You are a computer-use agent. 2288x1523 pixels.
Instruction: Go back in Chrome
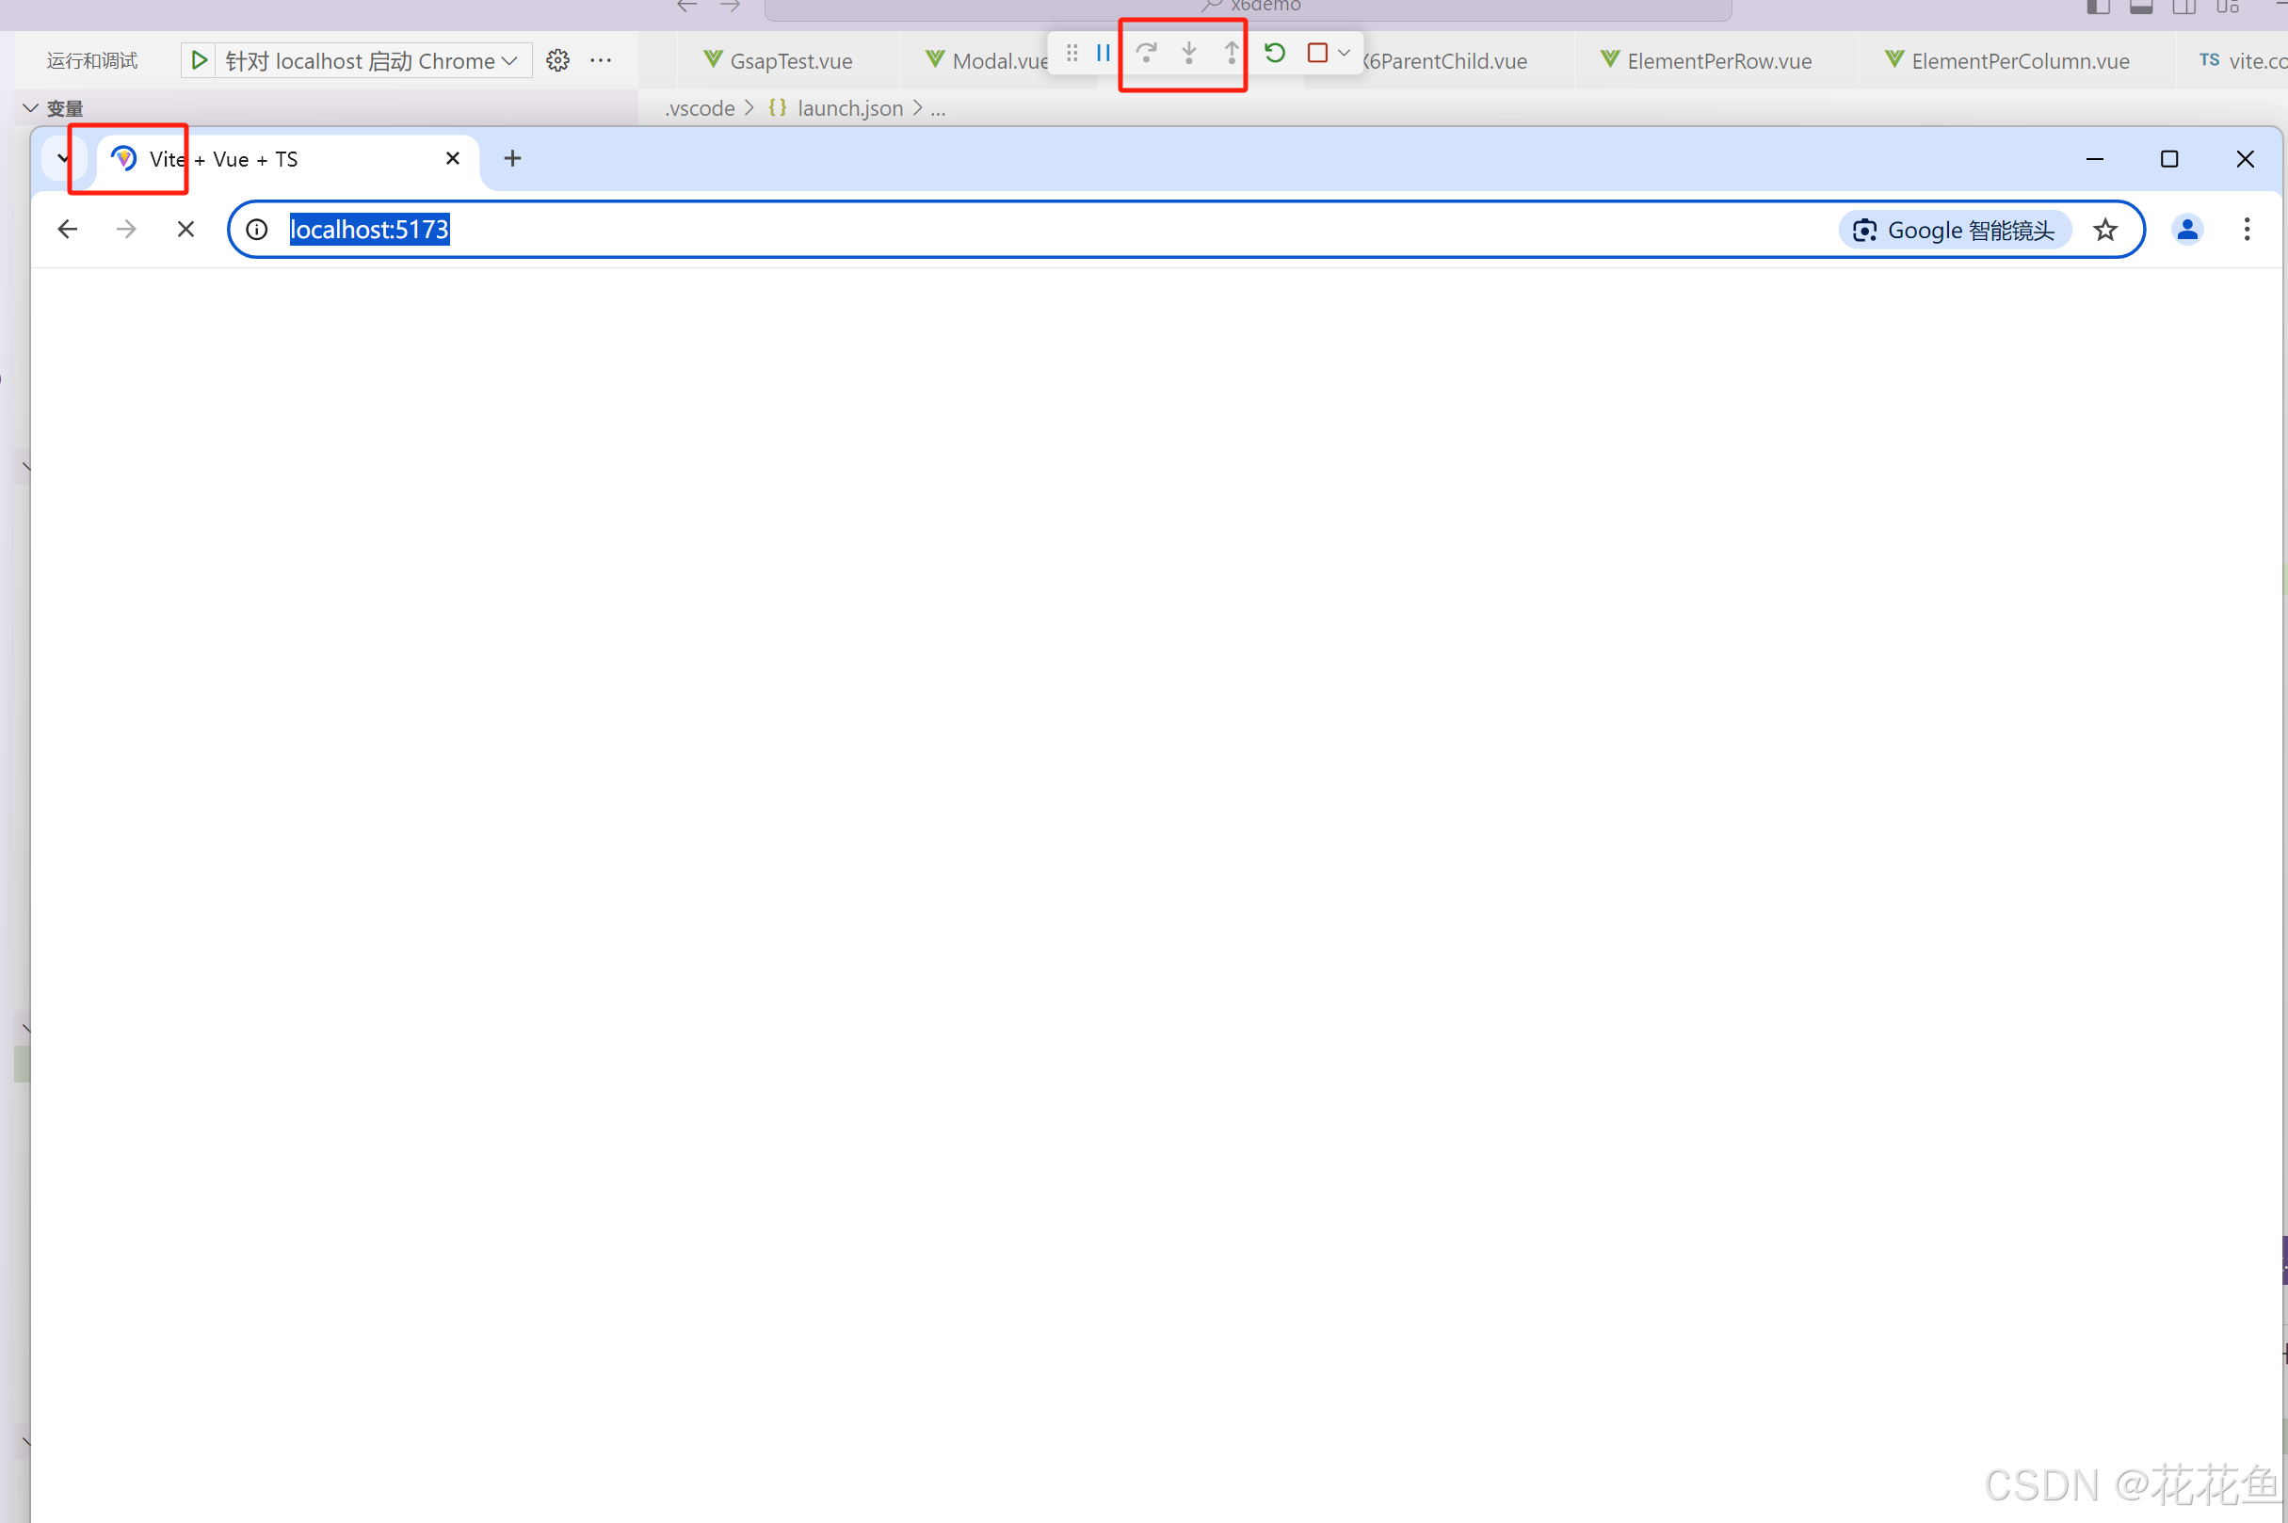click(67, 230)
